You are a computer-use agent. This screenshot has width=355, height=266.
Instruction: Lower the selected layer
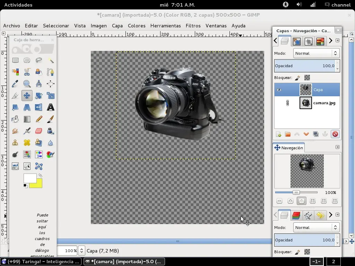click(x=306, y=134)
